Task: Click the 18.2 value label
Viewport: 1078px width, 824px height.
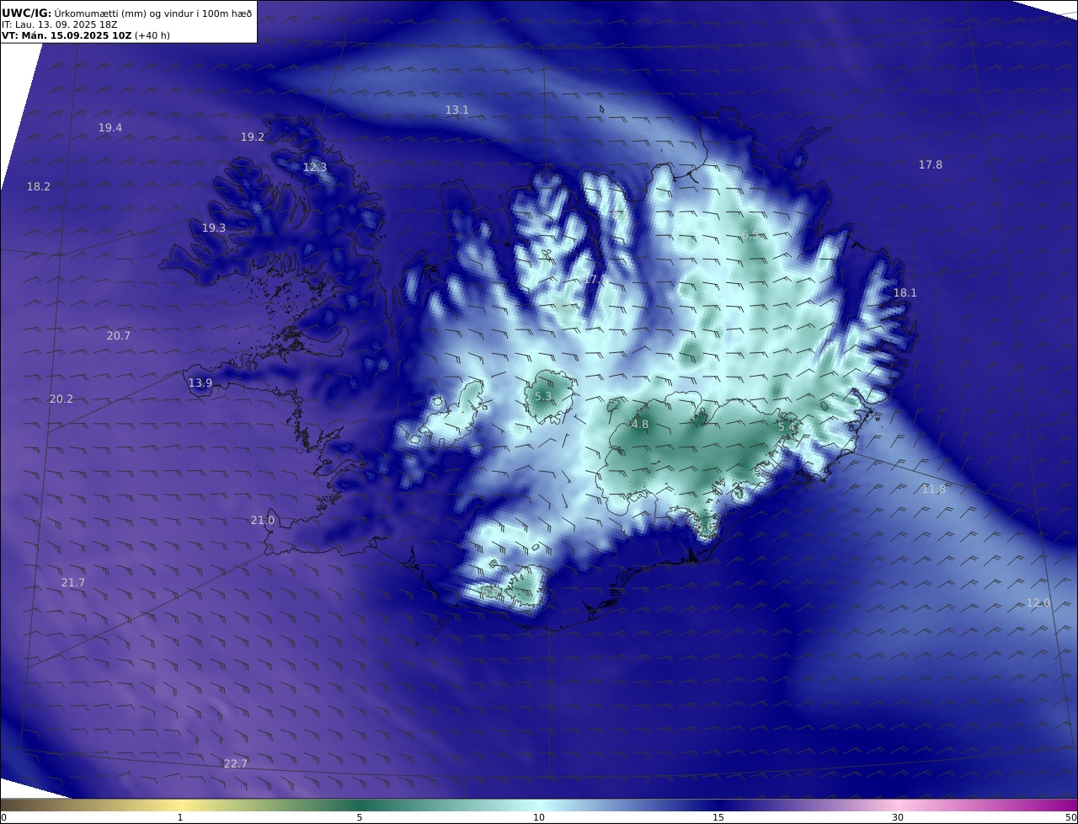Action: pos(39,187)
